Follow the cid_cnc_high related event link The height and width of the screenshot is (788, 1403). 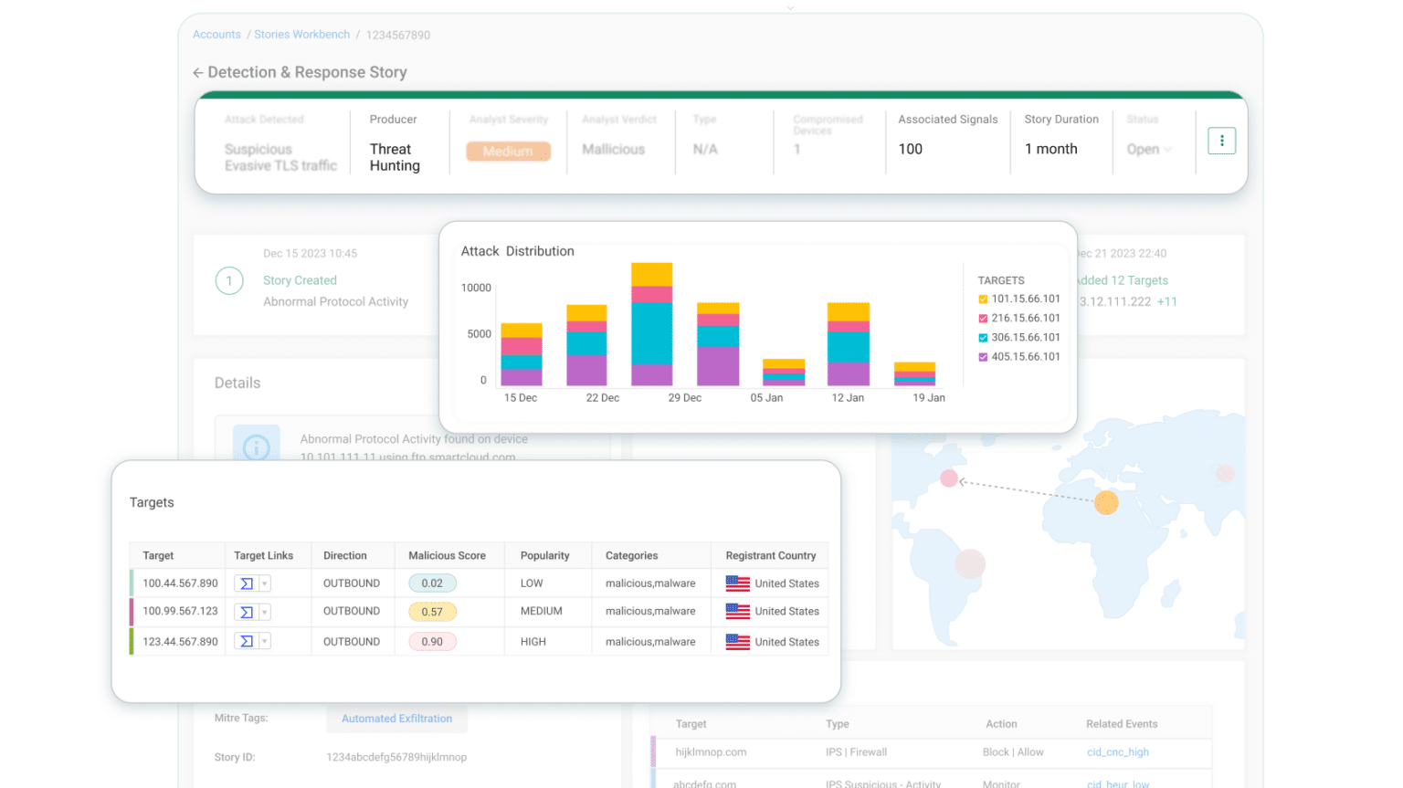point(1118,752)
